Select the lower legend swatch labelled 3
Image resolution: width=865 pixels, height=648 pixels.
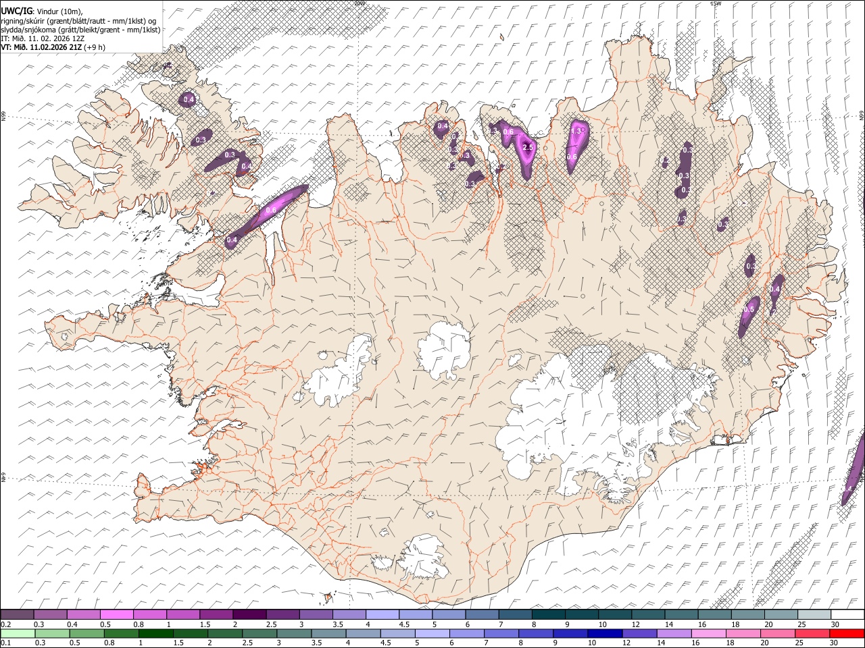(x=293, y=633)
